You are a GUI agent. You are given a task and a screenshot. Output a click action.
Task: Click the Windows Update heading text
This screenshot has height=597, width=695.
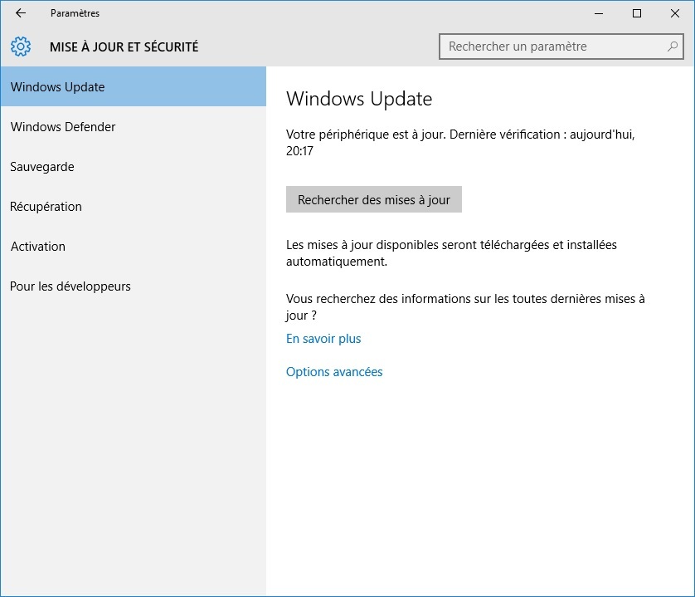coord(359,99)
